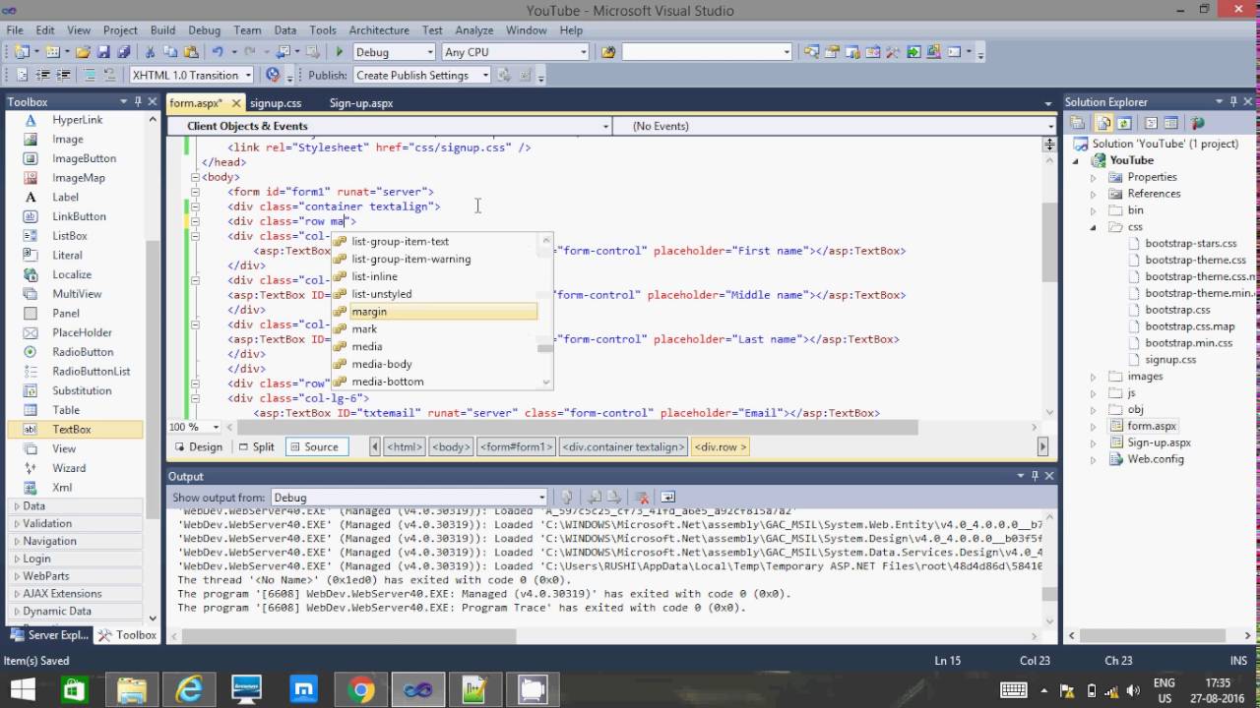Toggle word wrap in the Output panel
This screenshot has width=1260, height=708.
667,498
